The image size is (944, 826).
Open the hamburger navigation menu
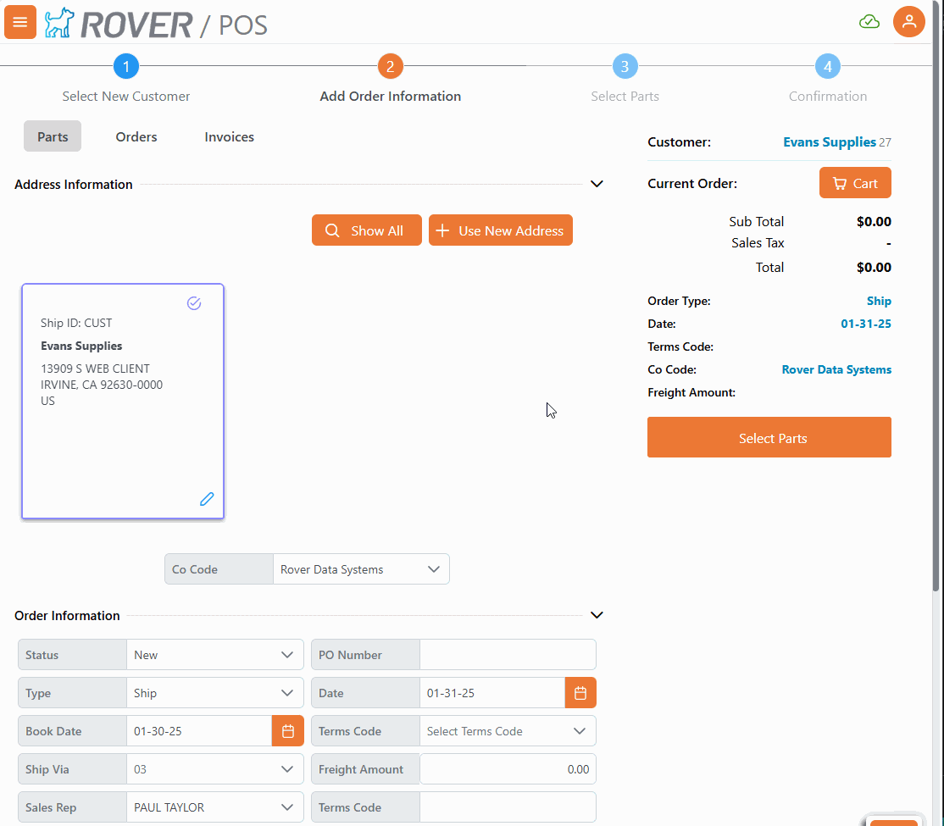pos(20,22)
